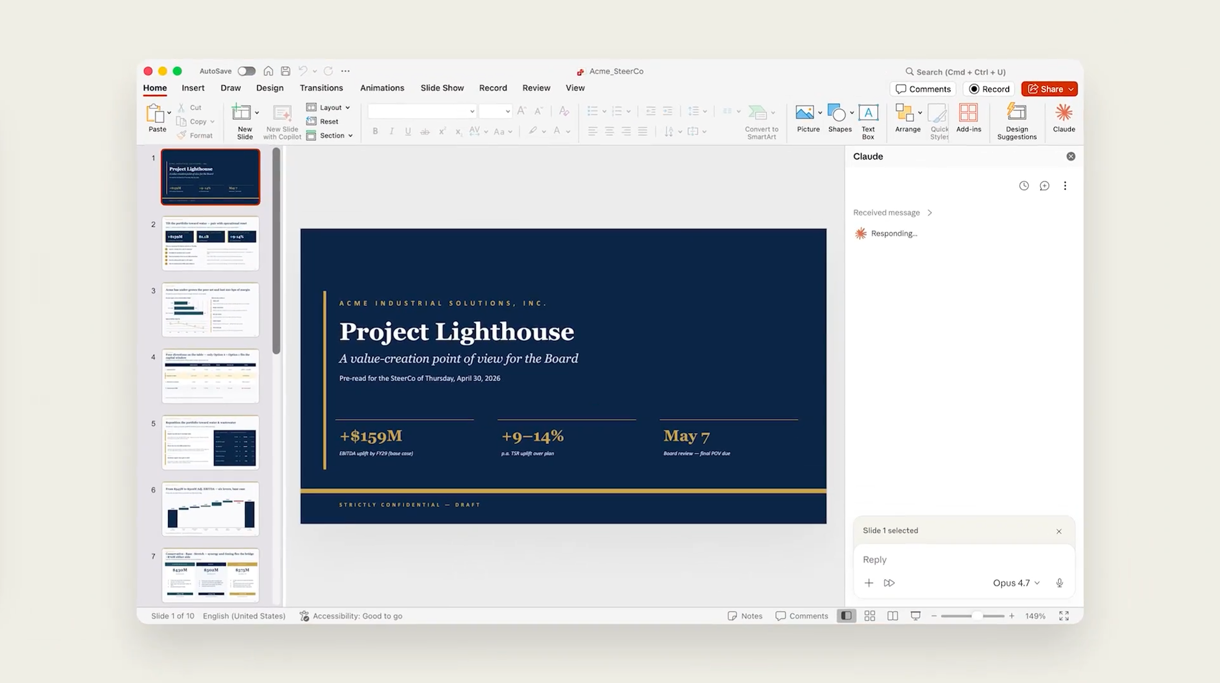
Task: Open the font size combo box
Action: [495, 111]
